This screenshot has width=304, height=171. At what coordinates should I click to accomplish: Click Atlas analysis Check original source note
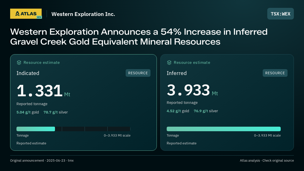click(267, 161)
